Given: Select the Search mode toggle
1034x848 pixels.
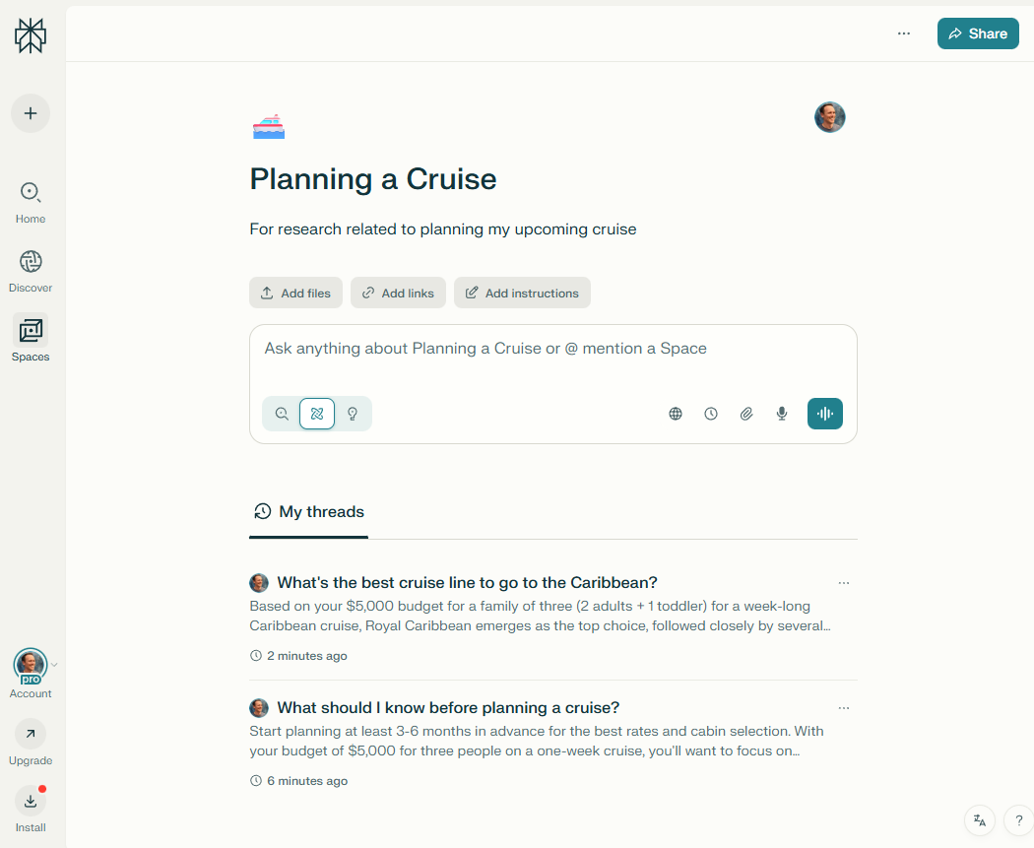Looking at the screenshot, I should pyautogui.click(x=282, y=414).
